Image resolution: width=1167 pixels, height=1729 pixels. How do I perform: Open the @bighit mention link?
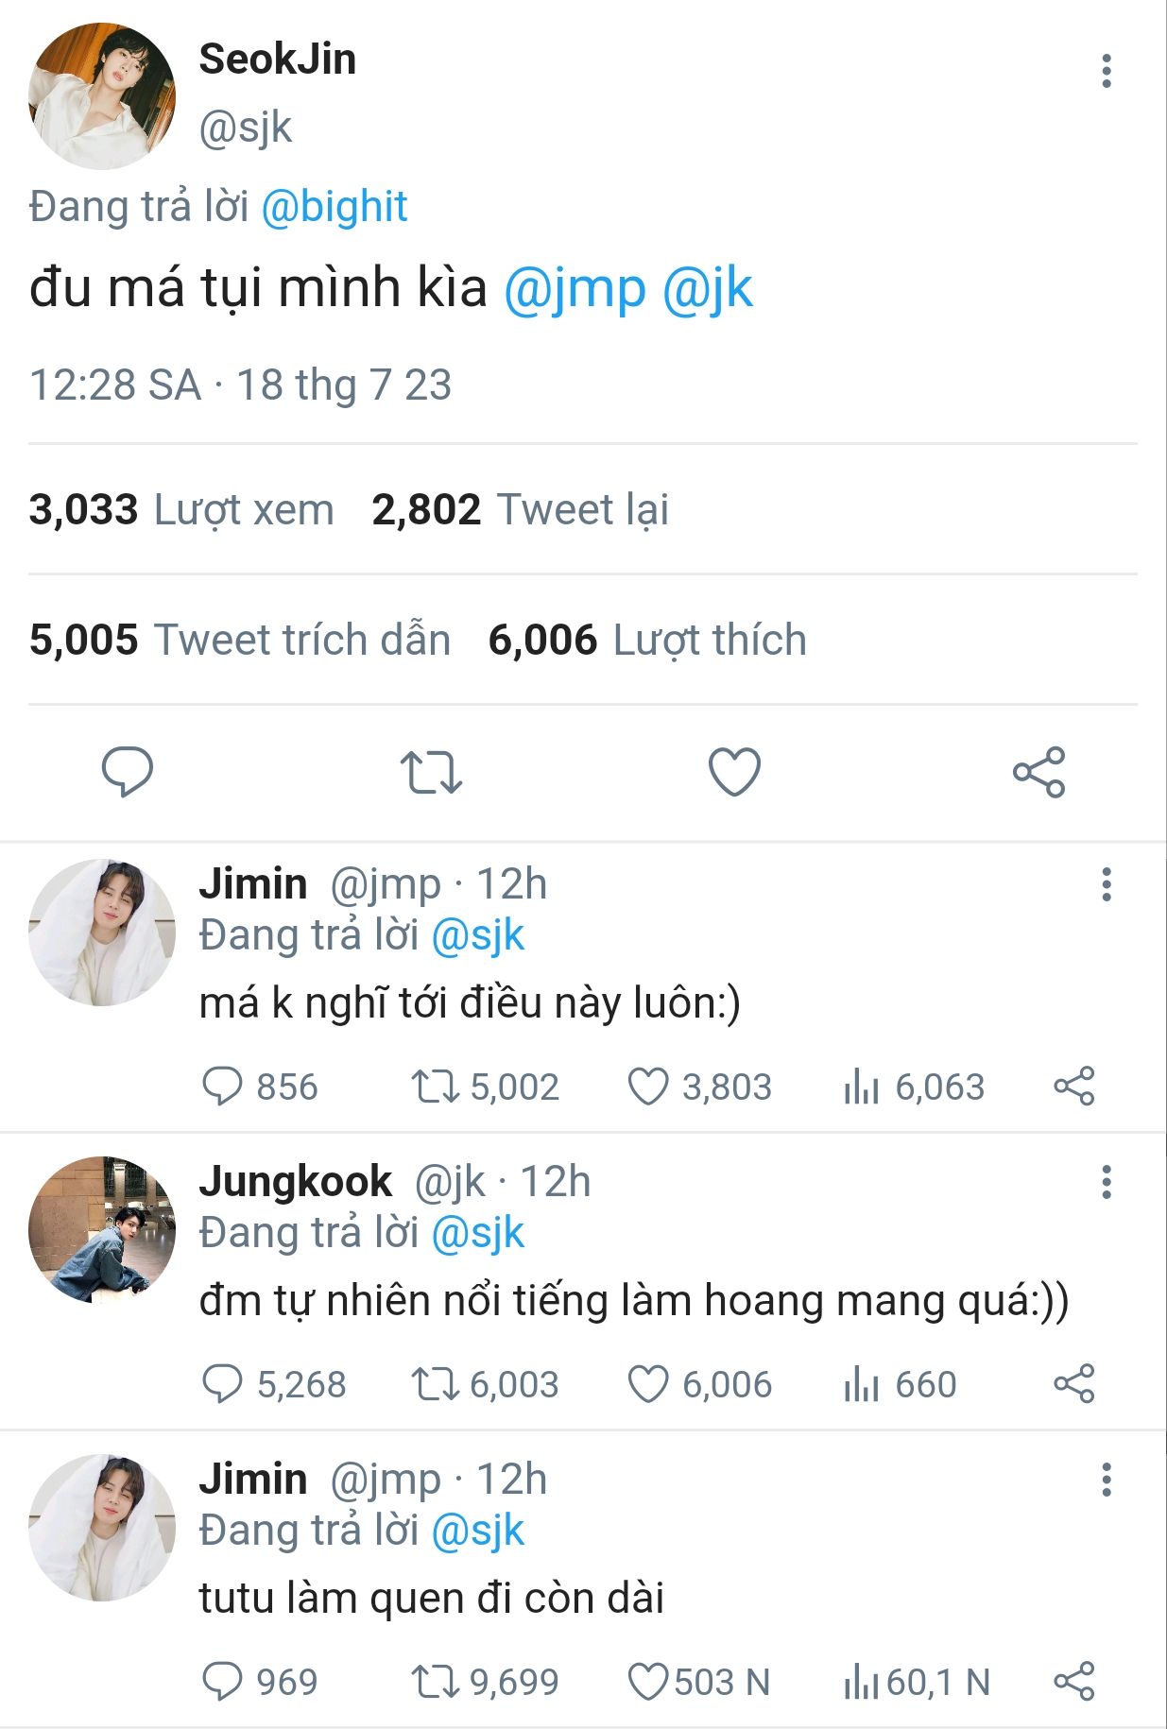[334, 207]
